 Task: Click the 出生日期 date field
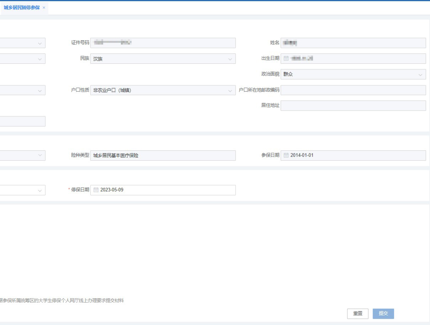tap(353, 58)
